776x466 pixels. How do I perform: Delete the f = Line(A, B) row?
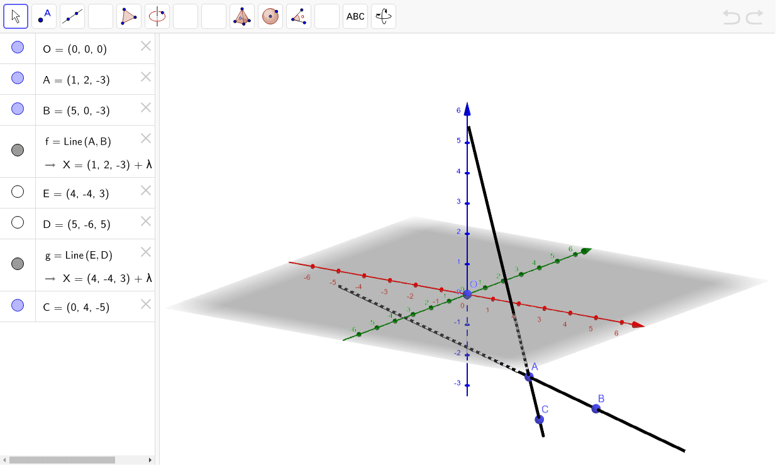[x=146, y=138]
